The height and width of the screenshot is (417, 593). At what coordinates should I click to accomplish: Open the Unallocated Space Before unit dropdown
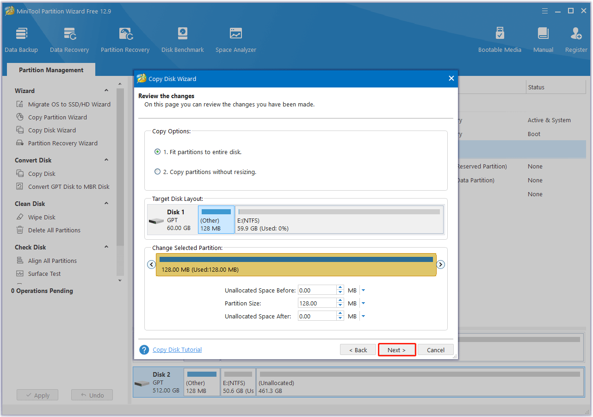coord(363,290)
